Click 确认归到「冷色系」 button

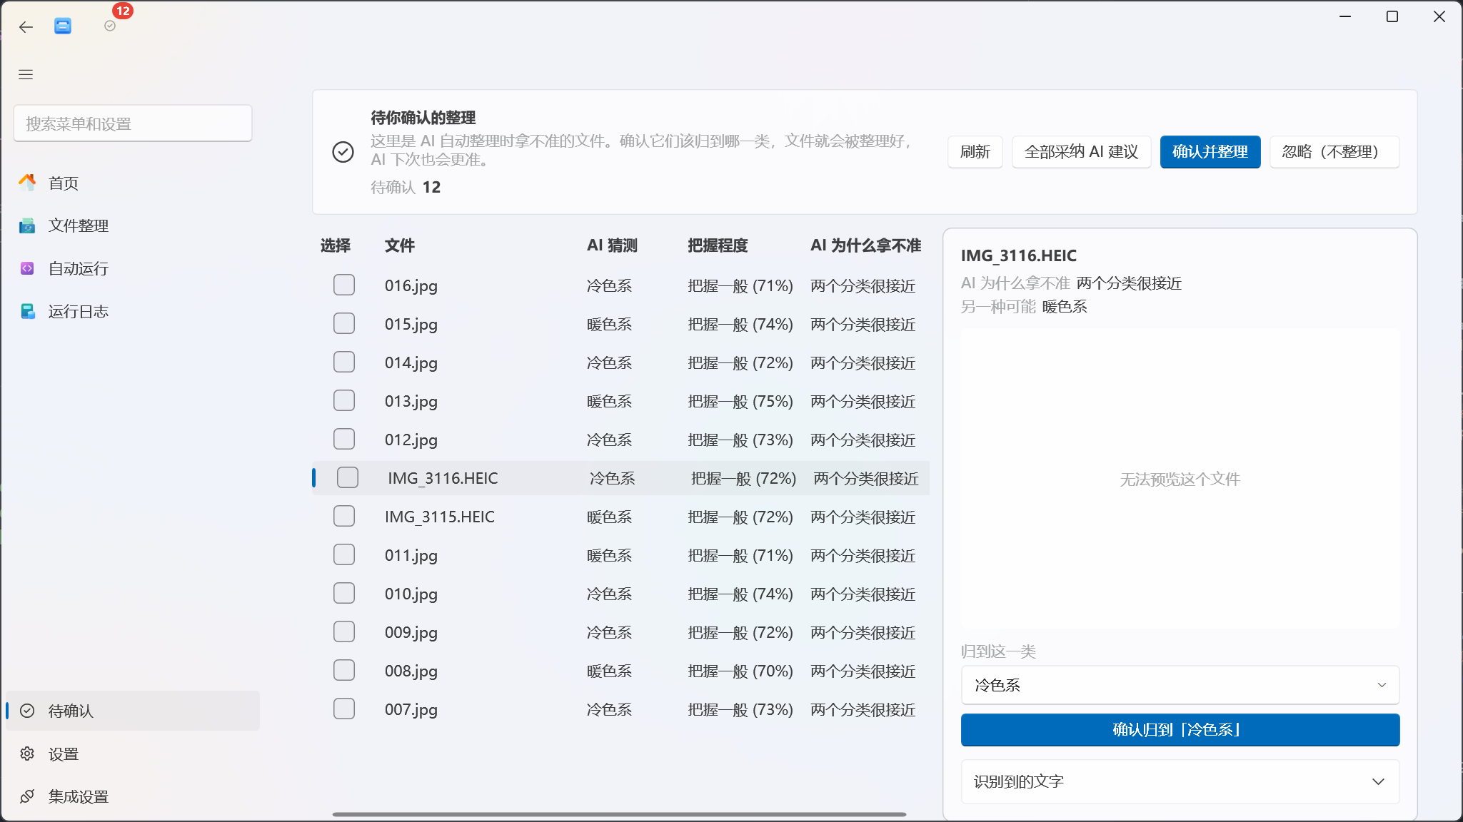click(x=1180, y=730)
